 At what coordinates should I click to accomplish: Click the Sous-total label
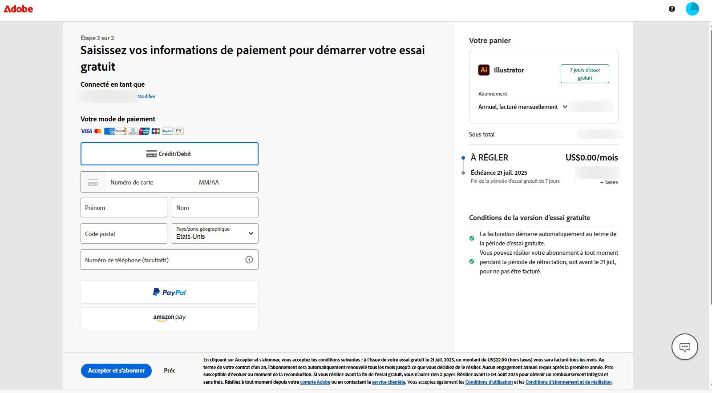(481, 134)
